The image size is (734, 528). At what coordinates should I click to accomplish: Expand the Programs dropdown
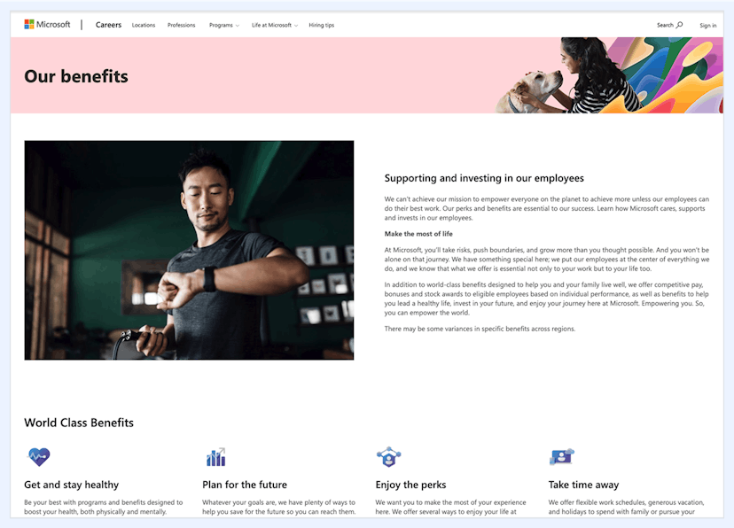(x=221, y=25)
